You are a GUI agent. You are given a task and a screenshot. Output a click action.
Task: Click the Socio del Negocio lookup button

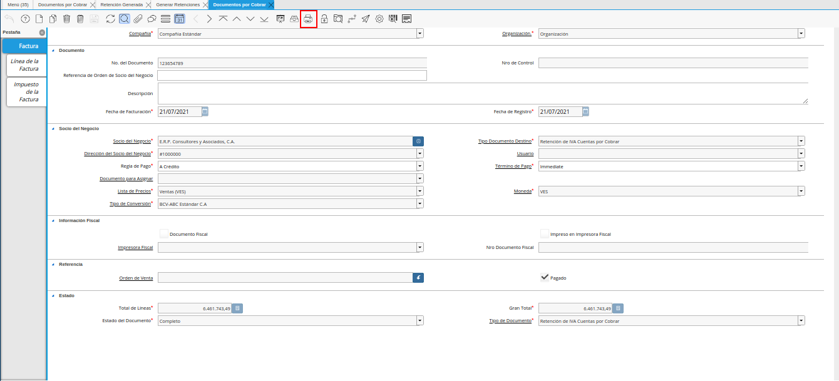[418, 141]
